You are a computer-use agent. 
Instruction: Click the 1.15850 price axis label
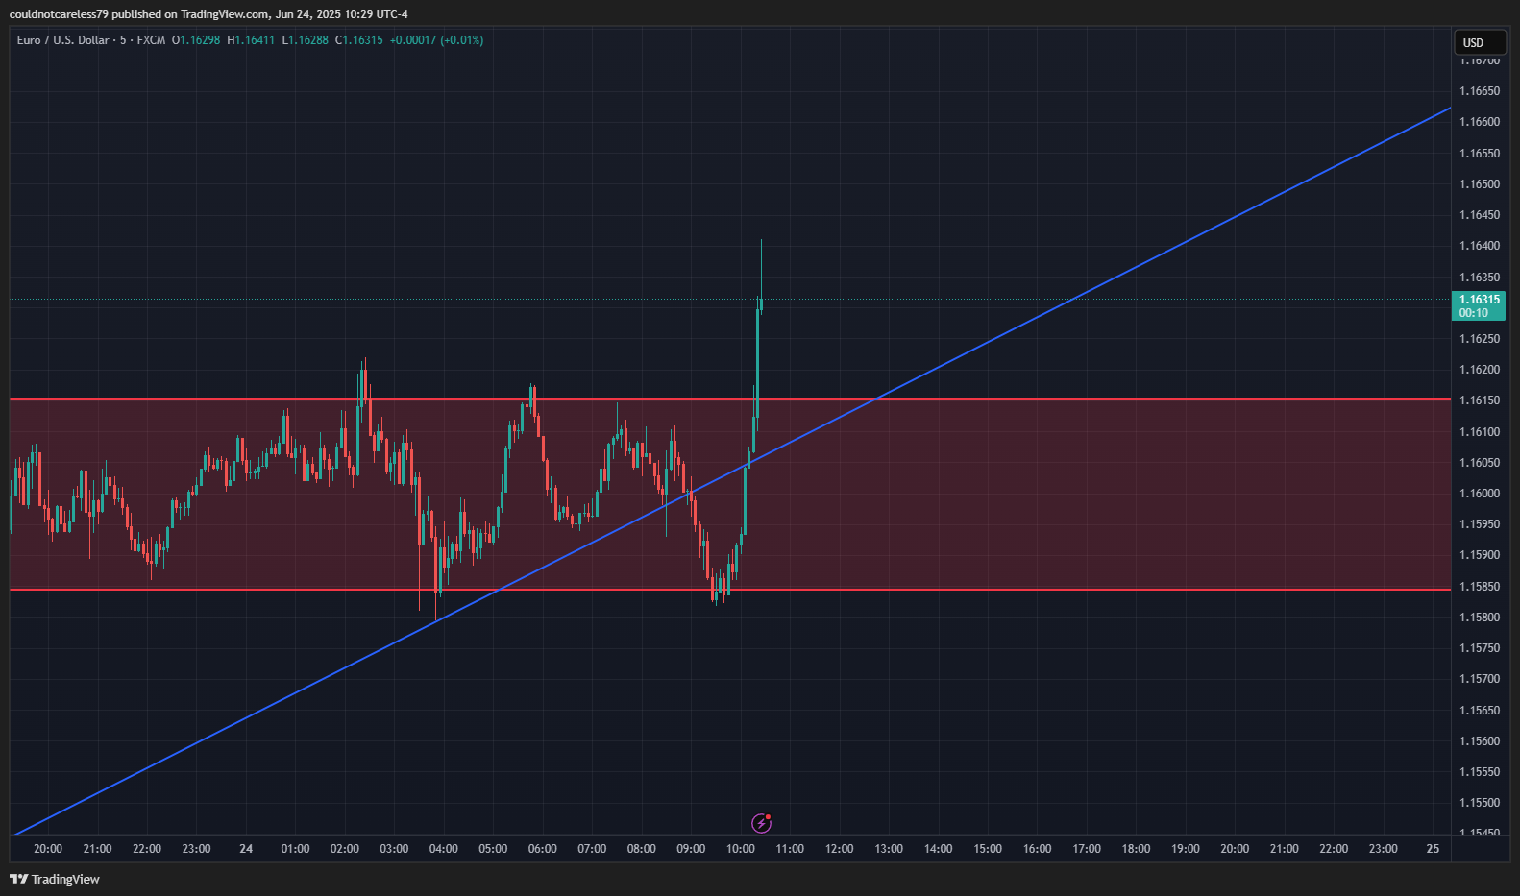pos(1479,587)
